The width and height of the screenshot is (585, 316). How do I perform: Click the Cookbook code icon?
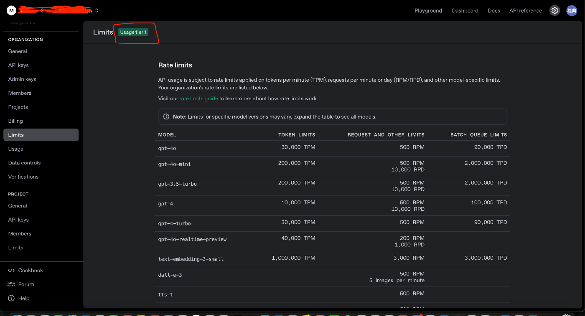(11, 270)
